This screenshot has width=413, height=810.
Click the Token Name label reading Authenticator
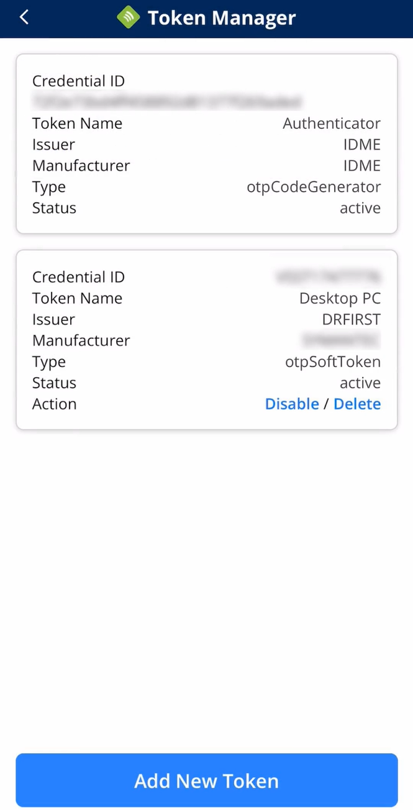332,123
